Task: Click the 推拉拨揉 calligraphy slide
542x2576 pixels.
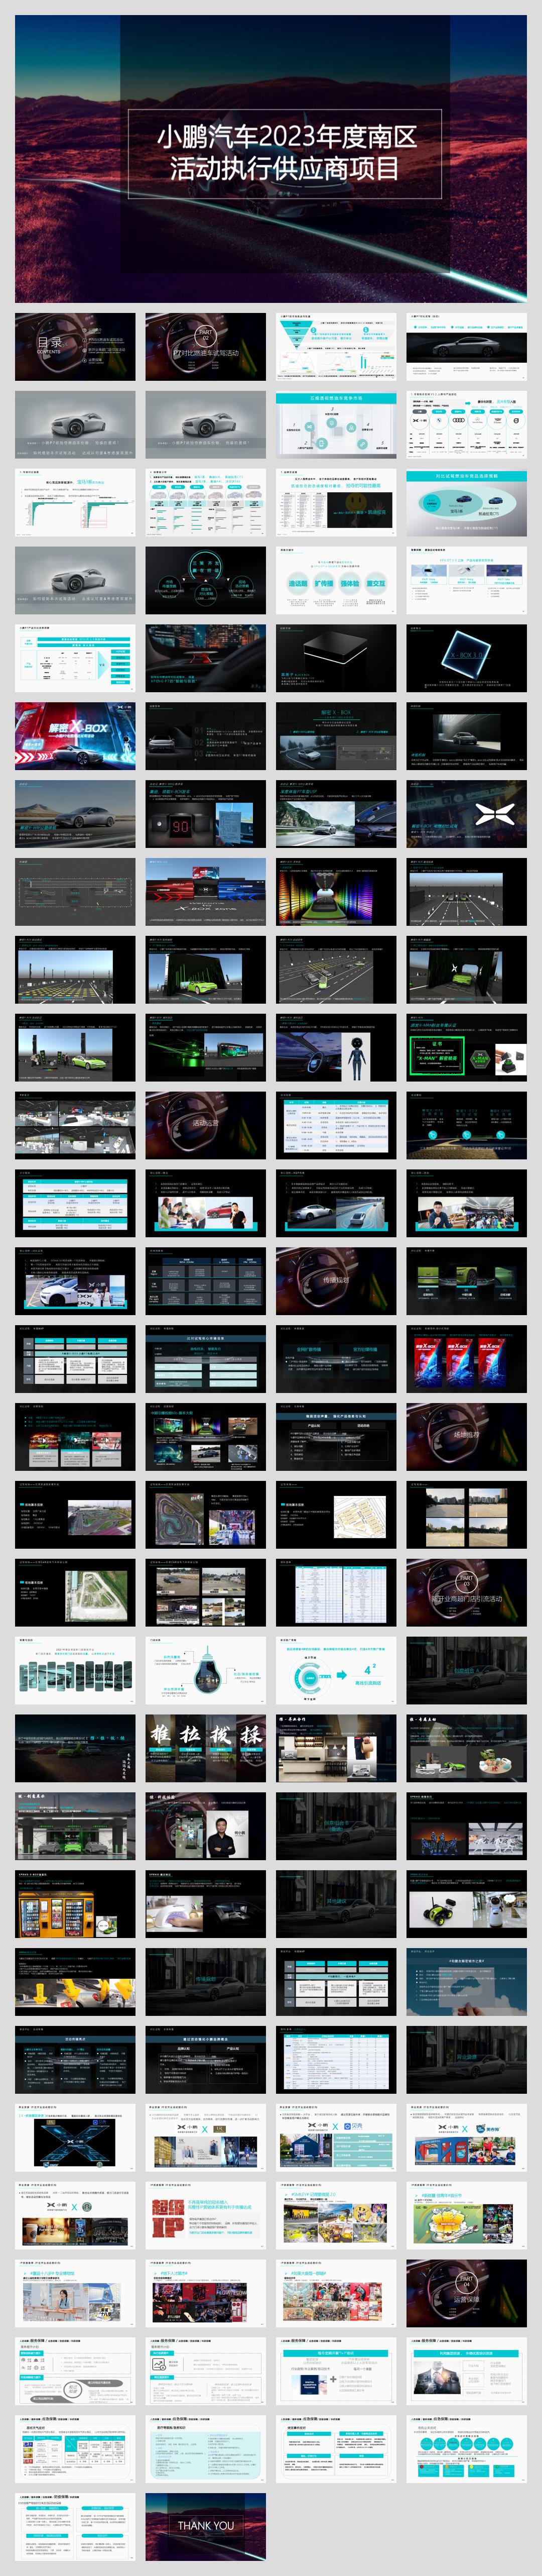Action: pos(206,1747)
